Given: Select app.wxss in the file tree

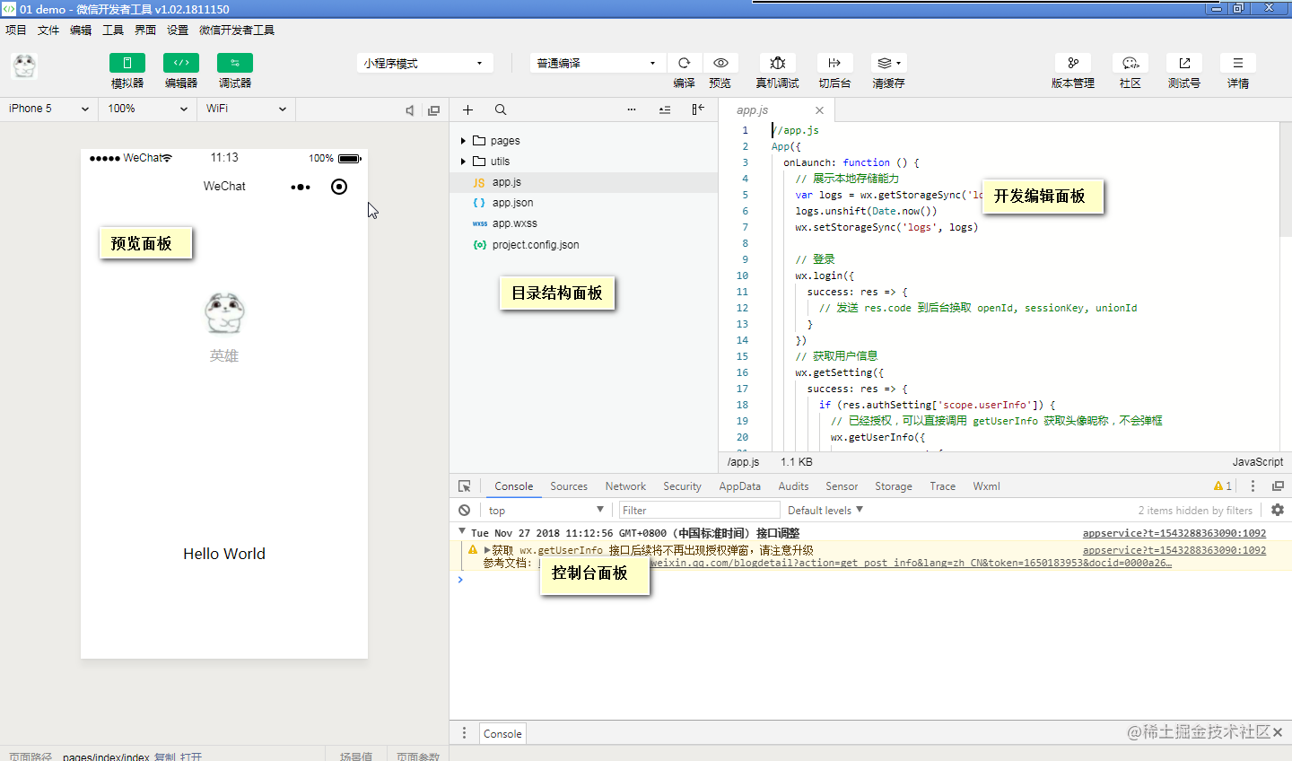Looking at the screenshot, I should point(583,223).
